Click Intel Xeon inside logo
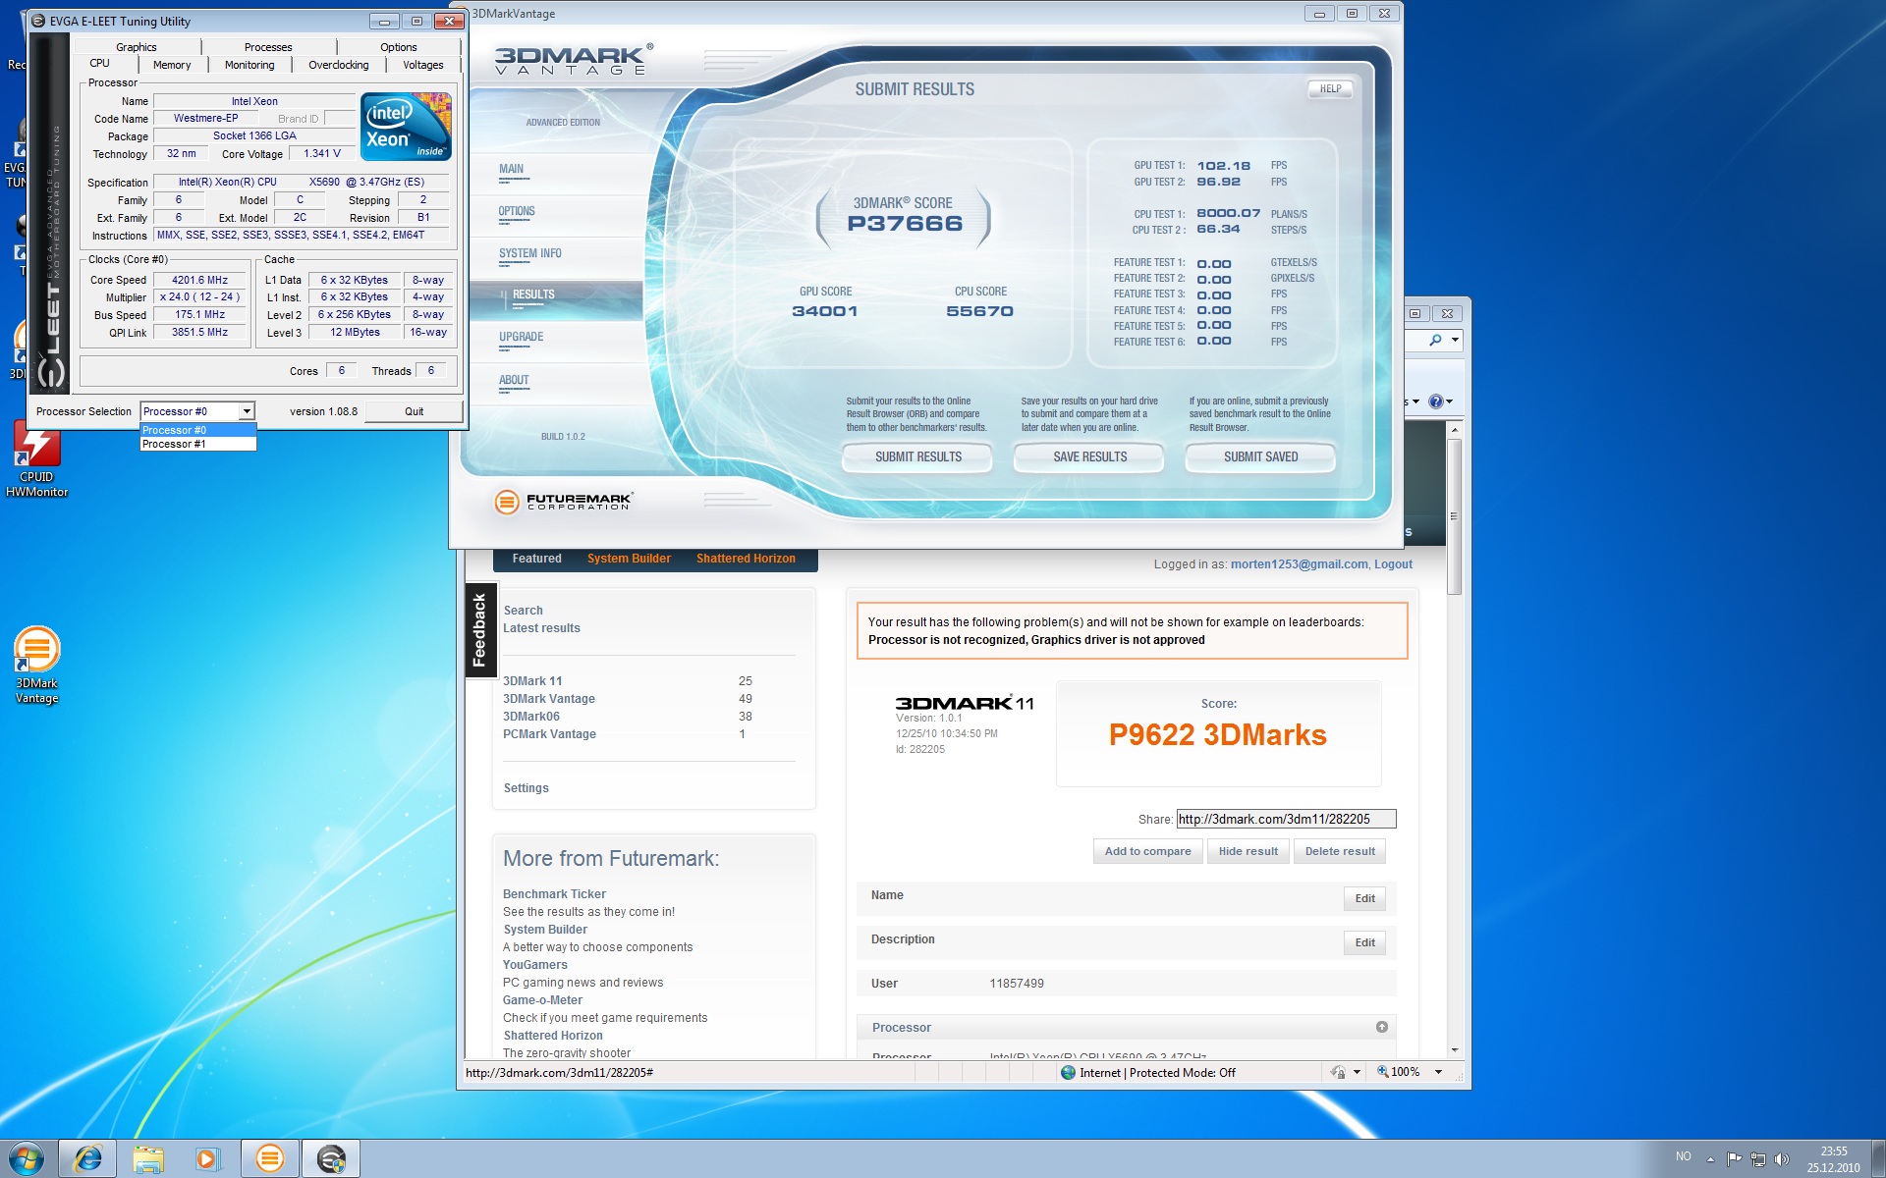Screen dimensions: 1886x1178 pyautogui.click(x=406, y=127)
